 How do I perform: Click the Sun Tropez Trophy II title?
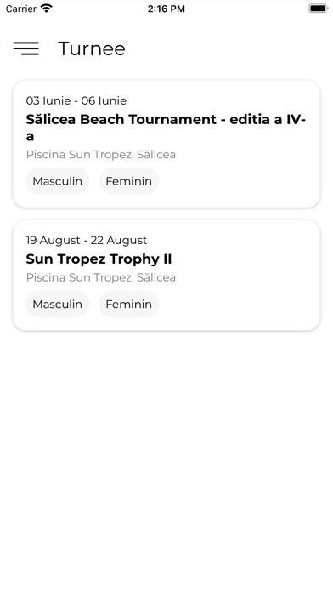click(x=99, y=259)
